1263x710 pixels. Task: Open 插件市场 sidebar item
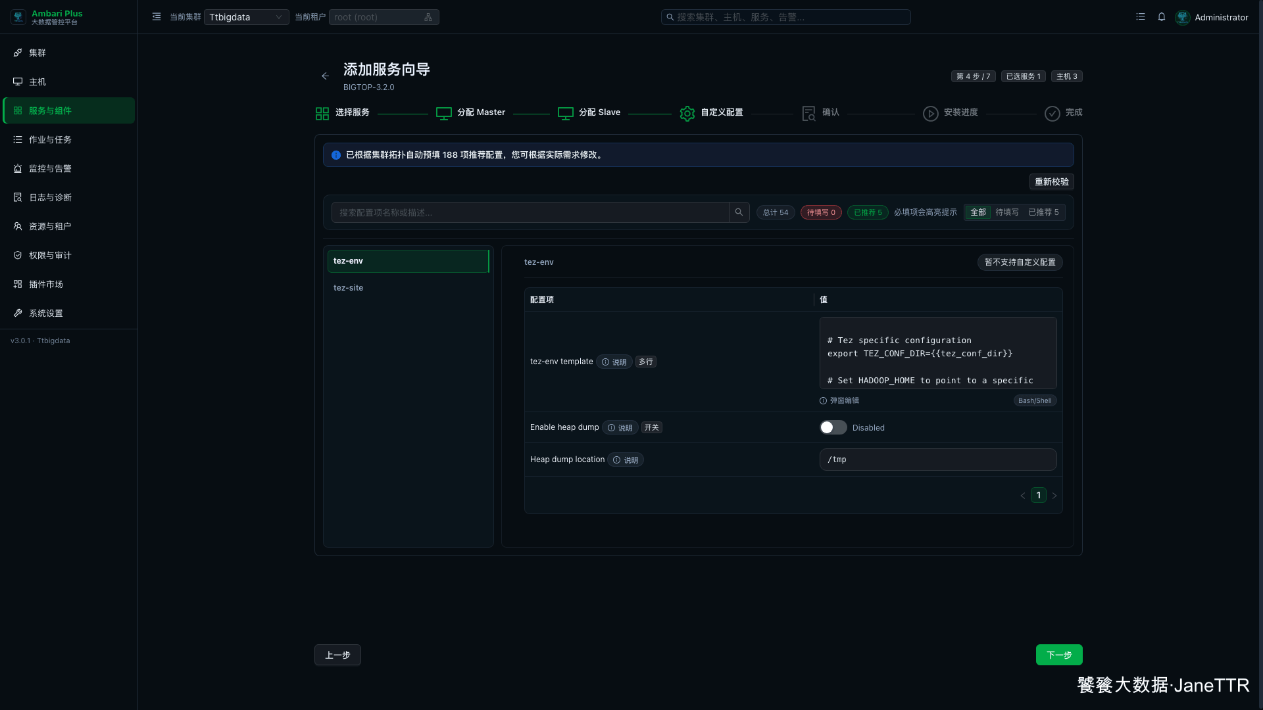click(x=69, y=284)
